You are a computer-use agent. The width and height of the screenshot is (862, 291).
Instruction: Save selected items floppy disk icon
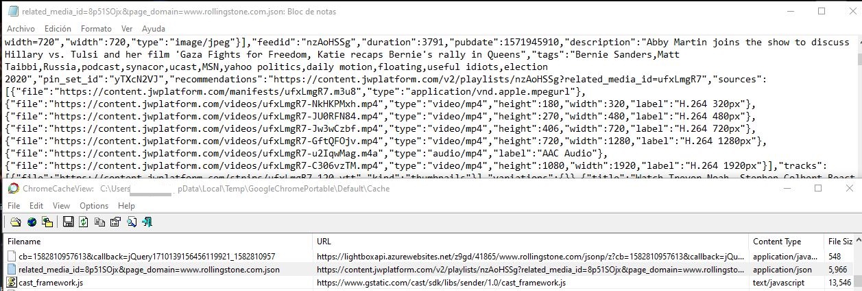tap(68, 222)
